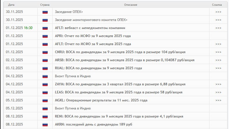Open the >>> link for Заседание ОПЕК+
This screenshot has height=129, width=229.
coord(218,12)
